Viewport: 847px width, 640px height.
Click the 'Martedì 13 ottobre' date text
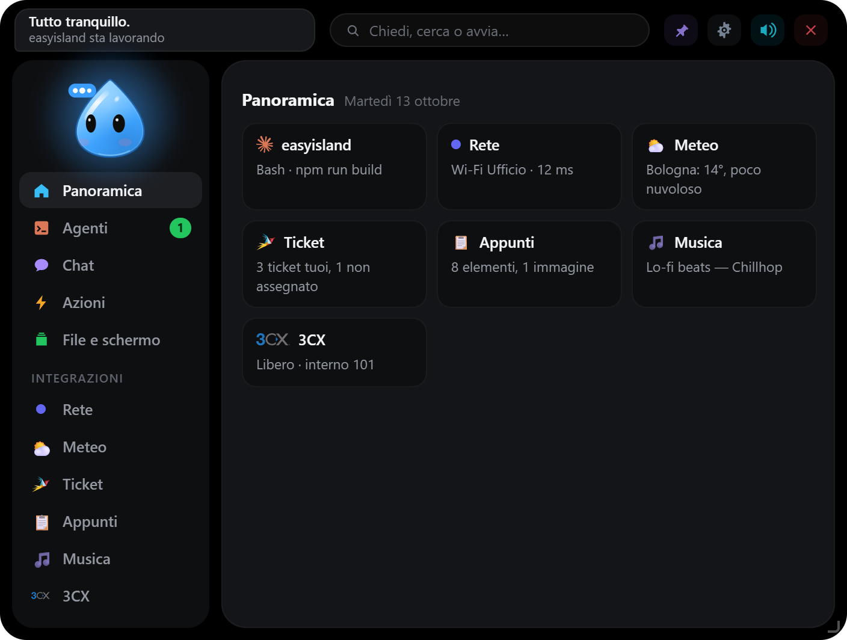coord(402,101)
